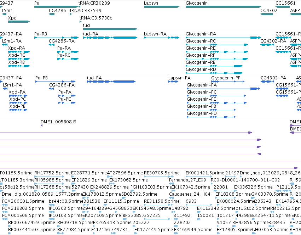Click the Pu-PB protein feature
This screenshot has height=235, width=301.
coord(55,82)
